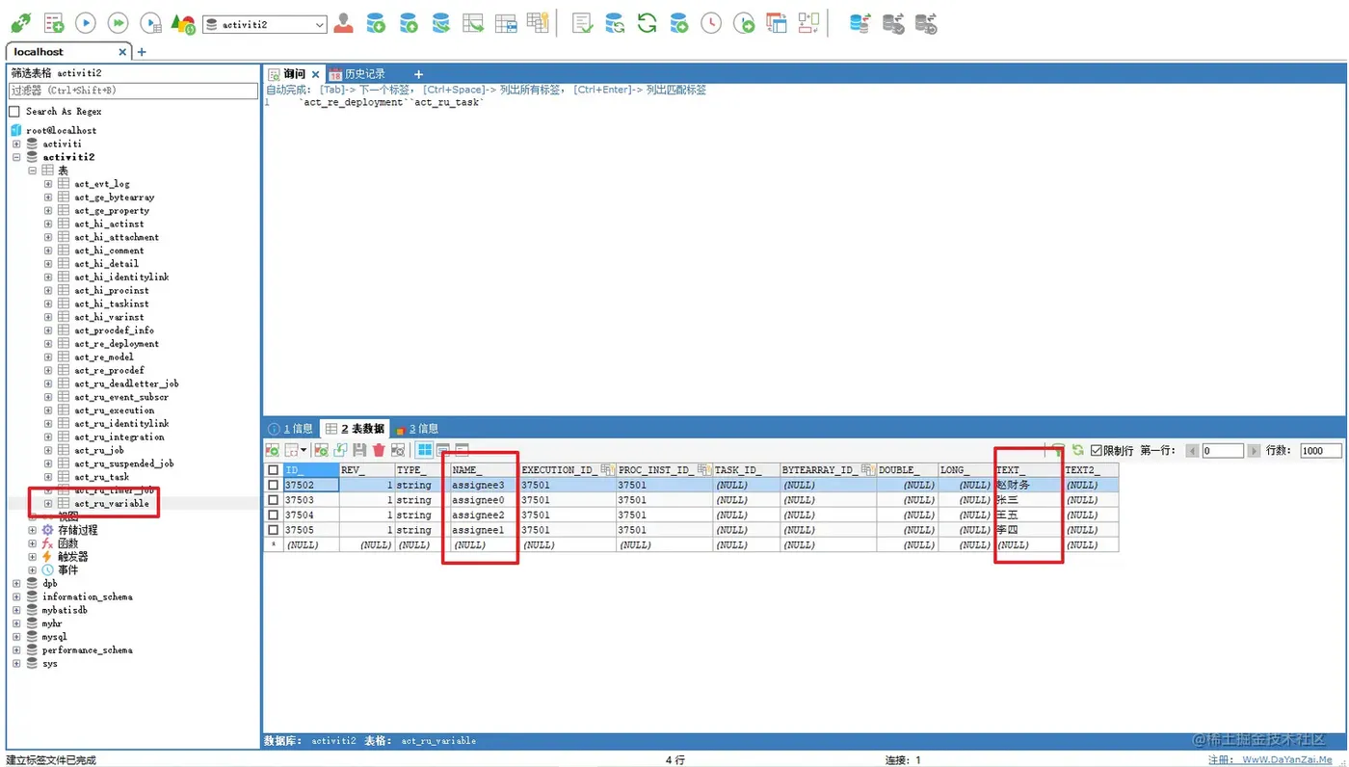Viewport: 1349px width, 767px height.
Task: Refresh table data with green arrows icon
Action: coord(1078,450)
